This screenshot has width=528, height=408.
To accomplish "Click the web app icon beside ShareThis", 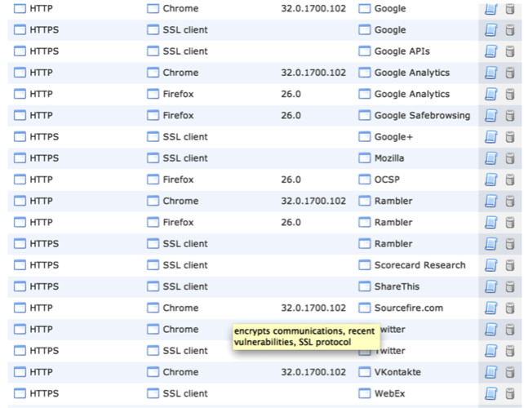I will [364, 286].
